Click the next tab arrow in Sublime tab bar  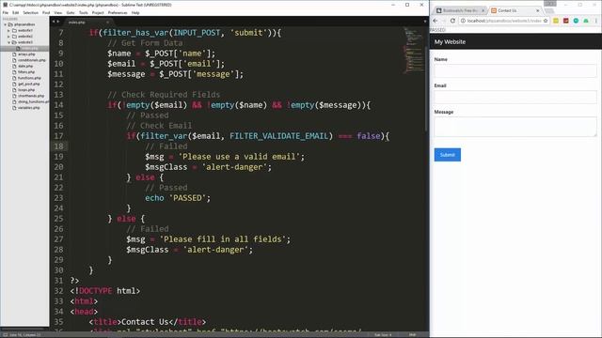click(x=58, y=22)
